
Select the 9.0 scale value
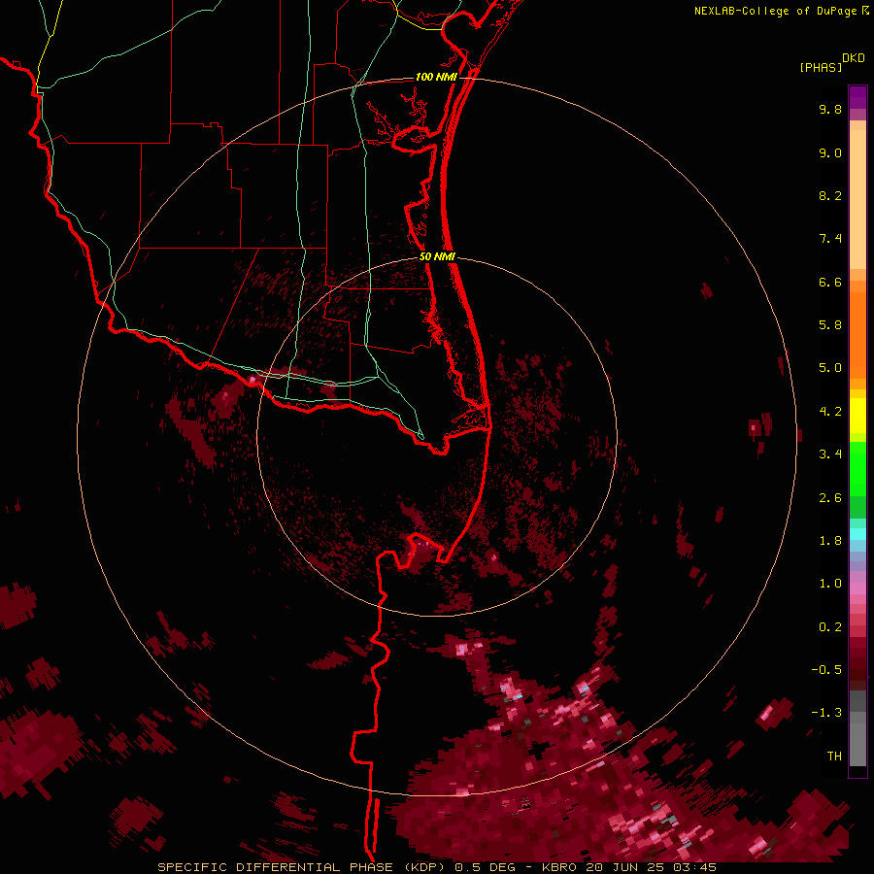(x=830, y=152)
